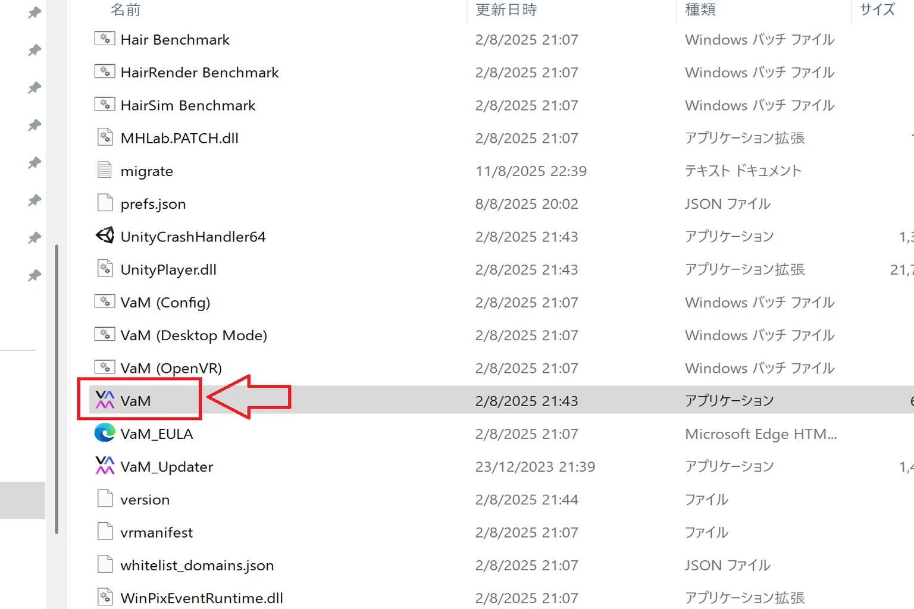The width and height of the screenshot is (914, 609).
Task: Click the JSON ファイル type of prefs.json
Action: click(x=727, y=204)
